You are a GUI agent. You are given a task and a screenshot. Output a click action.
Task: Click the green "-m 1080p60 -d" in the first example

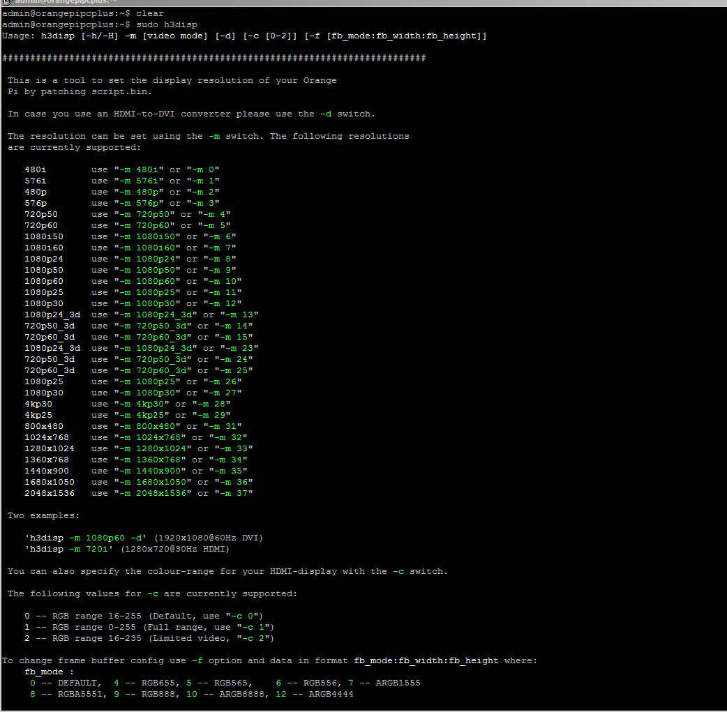pos(105,538)
